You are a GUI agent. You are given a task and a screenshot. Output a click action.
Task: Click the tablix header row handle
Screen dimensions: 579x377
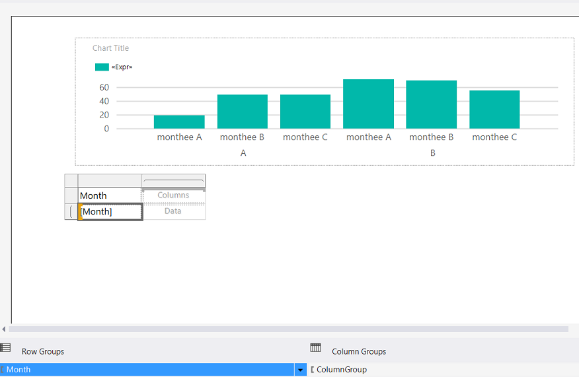click(71, 195)
